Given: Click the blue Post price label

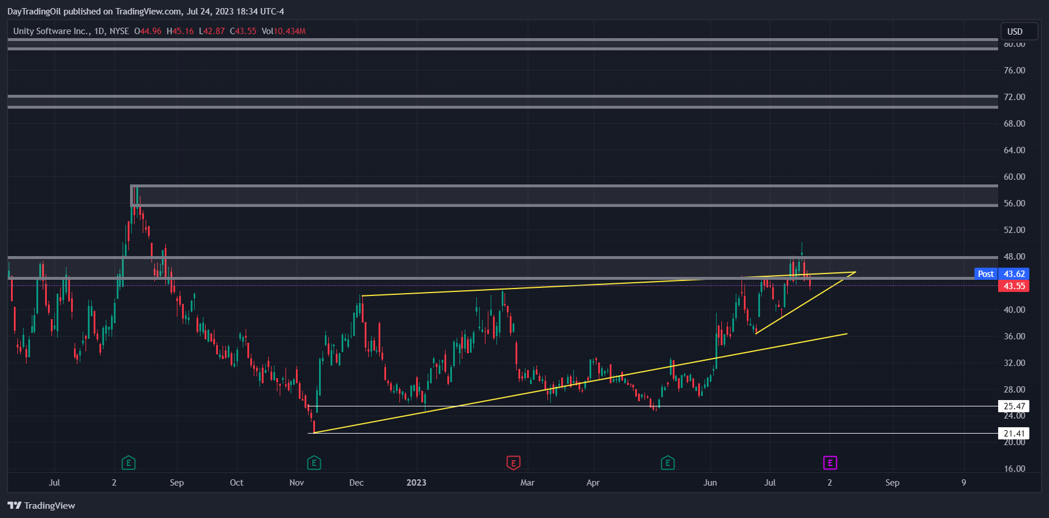Looking at the screenshot, I should click(986, 274).
